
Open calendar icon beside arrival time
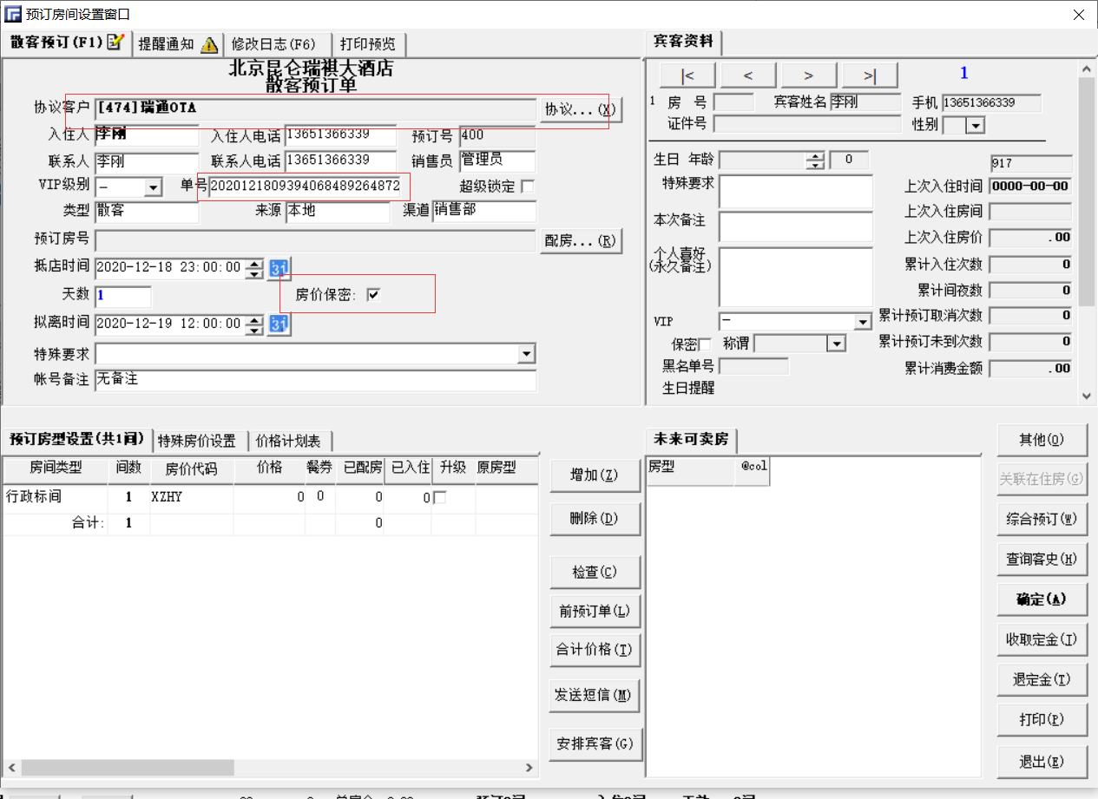pos(279,269)
